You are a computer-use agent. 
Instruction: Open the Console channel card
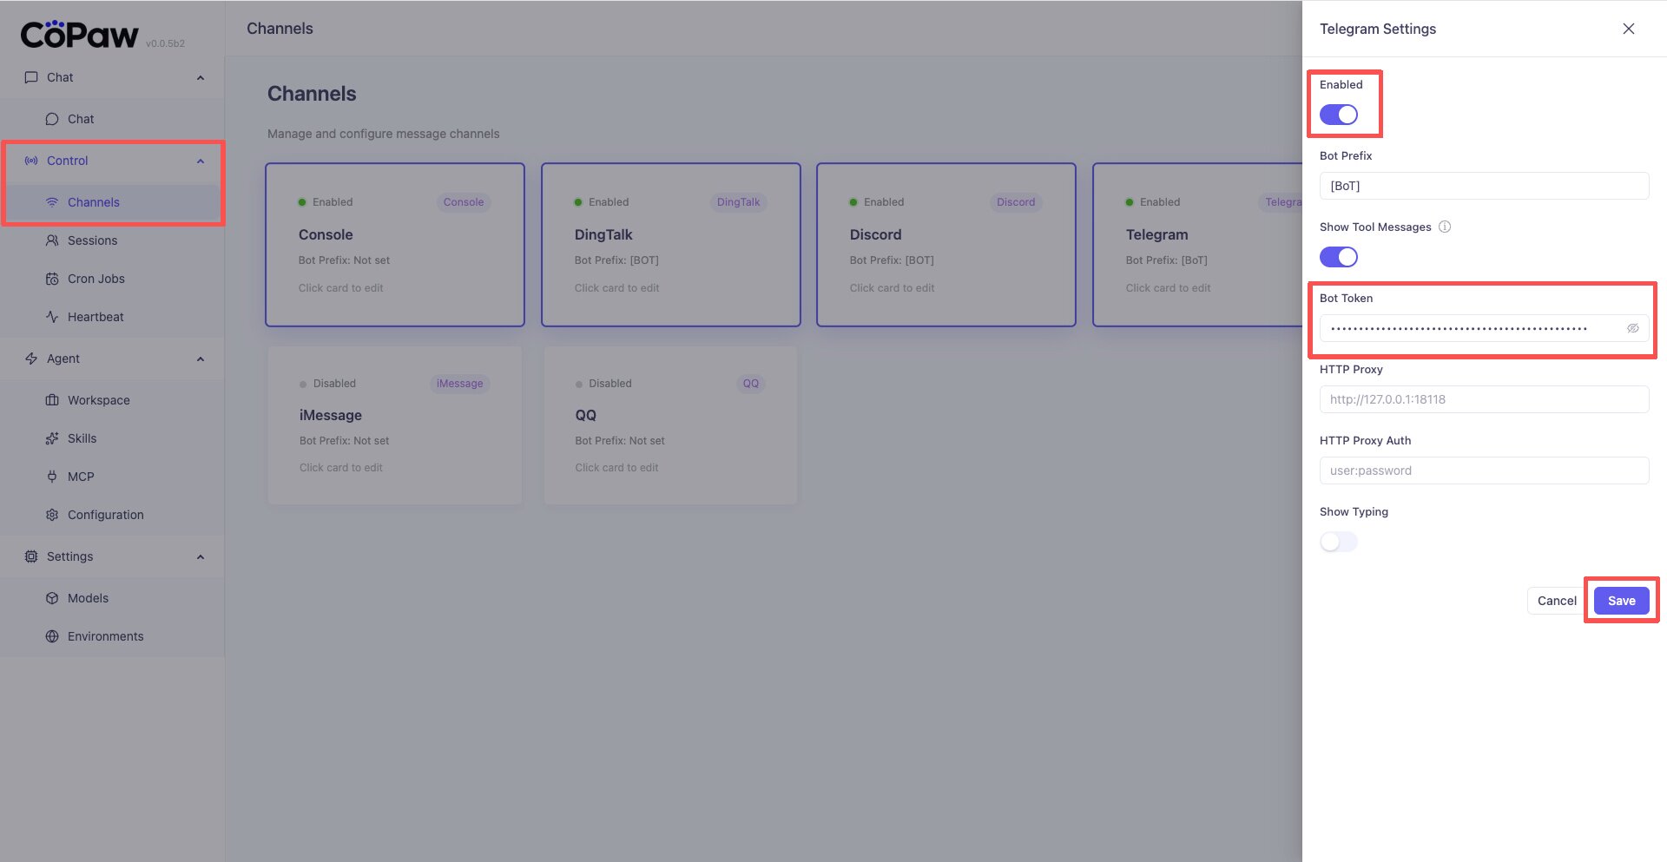395,245
